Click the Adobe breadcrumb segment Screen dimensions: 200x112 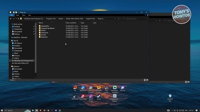[x=61, y=19]
